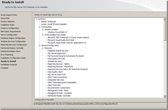Collapse 'To be installed from media:' node

pyautogui.click(x=43, y=35)
